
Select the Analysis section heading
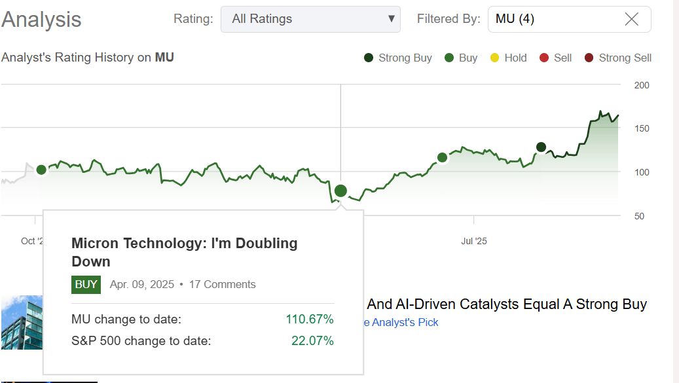pos(41,20)
